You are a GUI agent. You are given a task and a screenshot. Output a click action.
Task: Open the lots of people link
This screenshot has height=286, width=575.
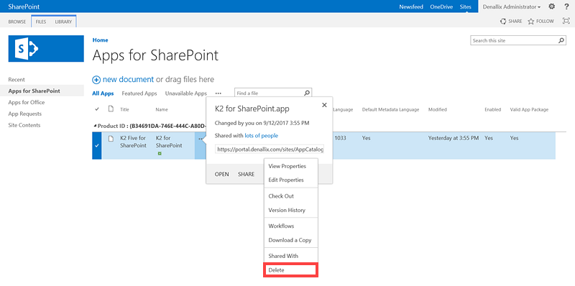(262, 136)
